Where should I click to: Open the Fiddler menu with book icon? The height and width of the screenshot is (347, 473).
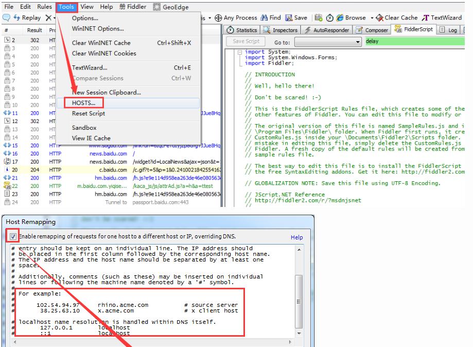(x=133, y=7)
